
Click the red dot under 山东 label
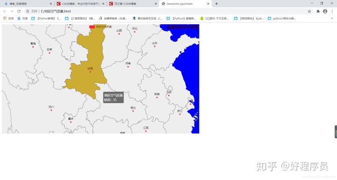(154, 46)
